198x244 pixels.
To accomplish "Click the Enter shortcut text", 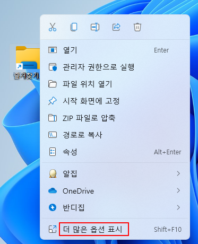I will (161, 50).
